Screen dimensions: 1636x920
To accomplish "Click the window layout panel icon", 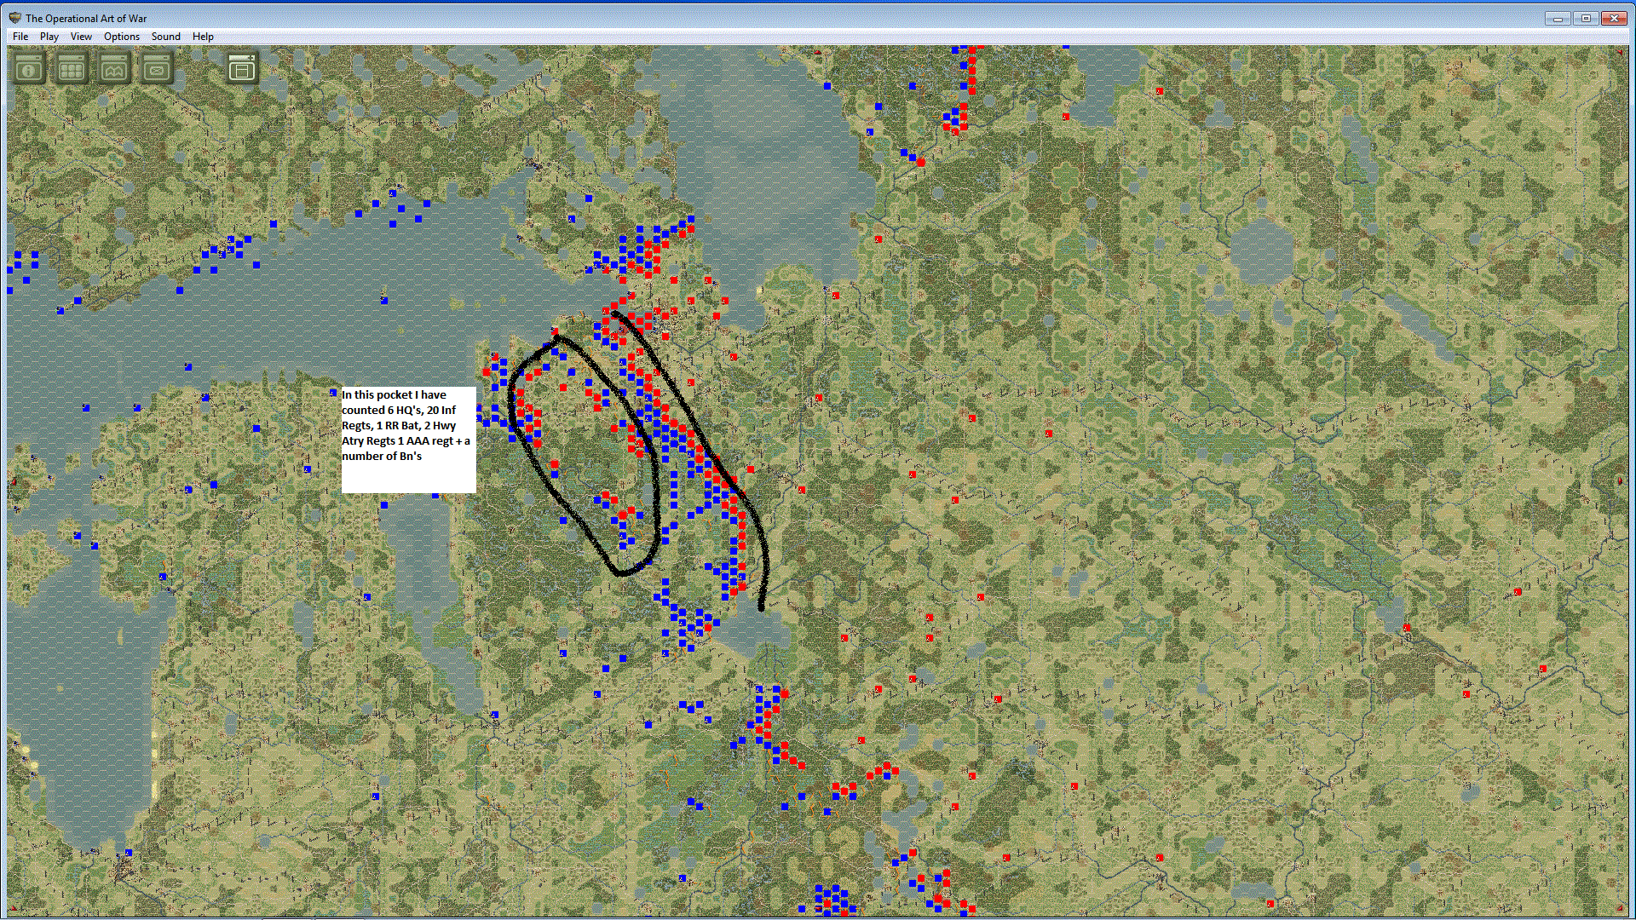I will (x=242, y=69).
